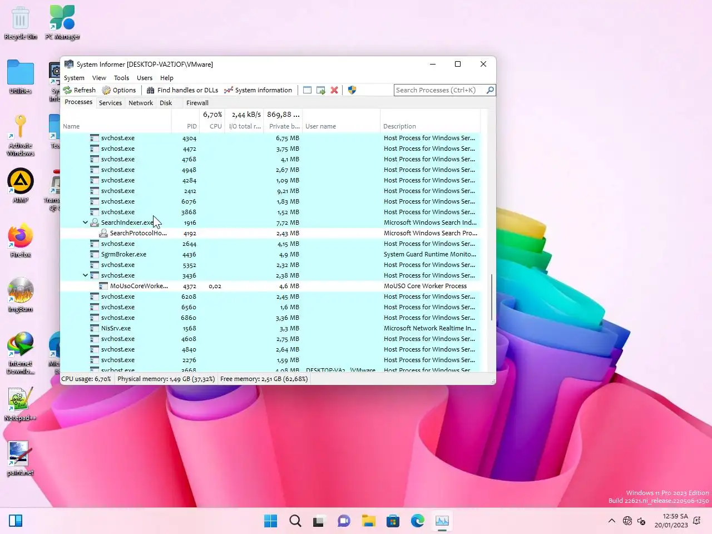Image resolution: width=712 pixels, height=534 pixels.
Task: Switch to the Network tab
Action: pyautogui.click(x=141, y=103)
